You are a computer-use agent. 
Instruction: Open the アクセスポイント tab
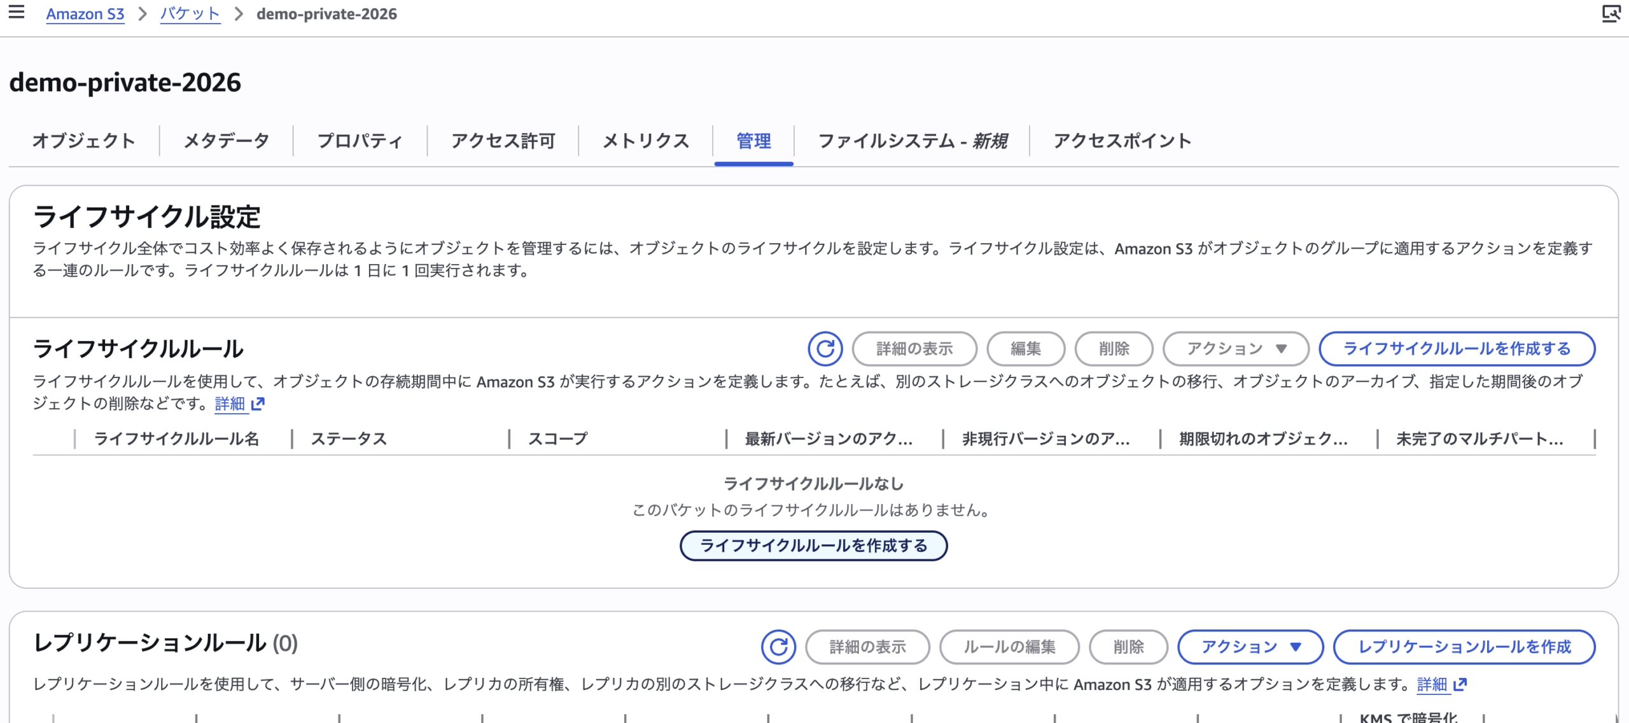[x=1122, y=141]
